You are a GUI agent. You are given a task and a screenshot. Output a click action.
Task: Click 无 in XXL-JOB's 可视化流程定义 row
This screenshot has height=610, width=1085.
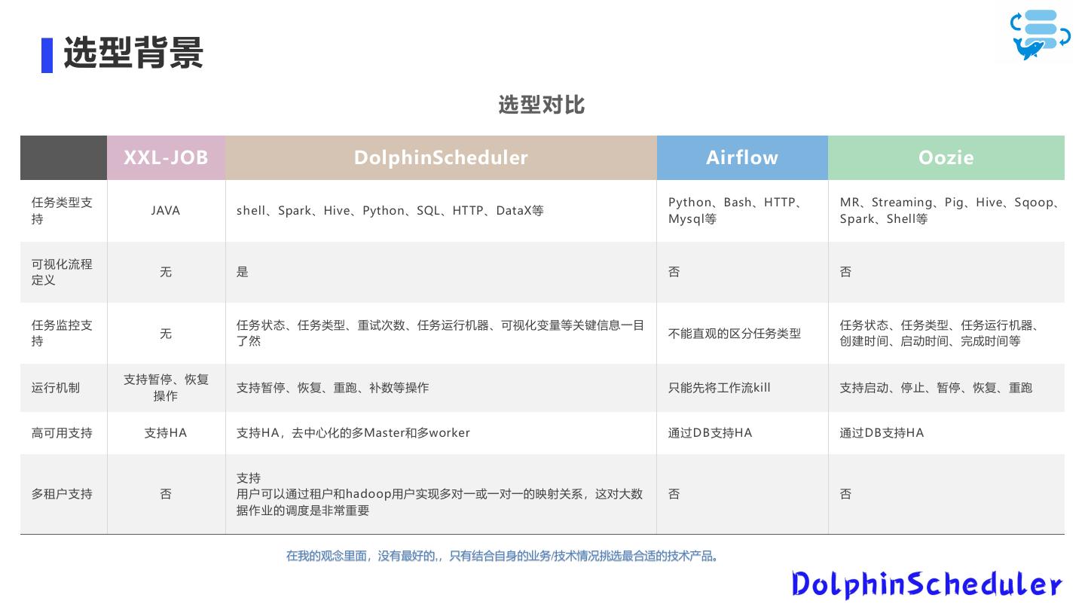166,272
